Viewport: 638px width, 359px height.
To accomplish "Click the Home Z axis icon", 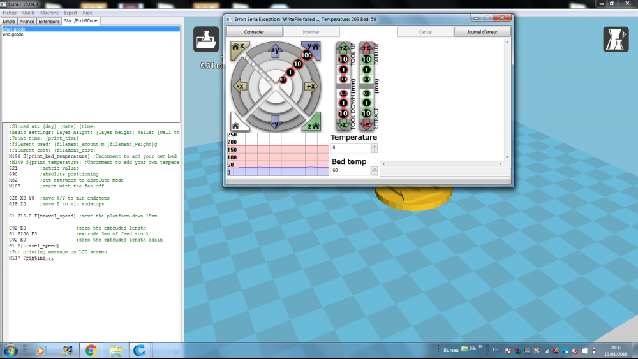I will tap(312, 123).
